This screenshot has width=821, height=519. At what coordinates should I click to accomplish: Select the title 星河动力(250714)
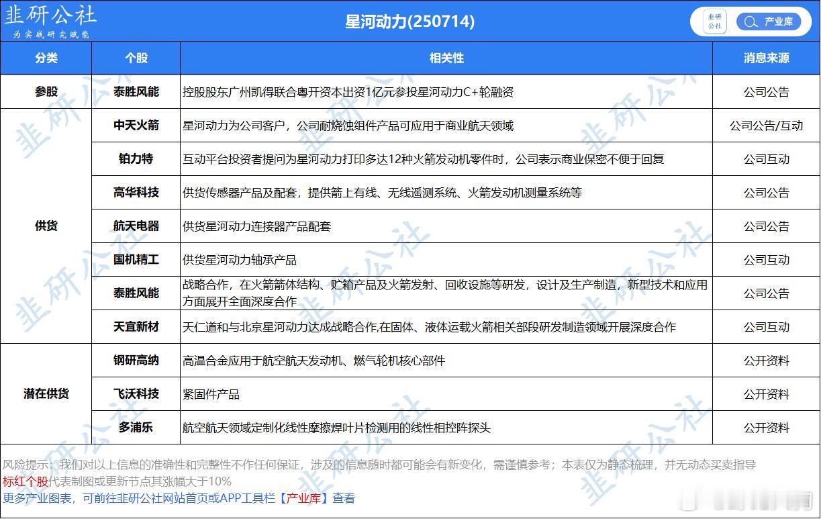coord(409,21)
